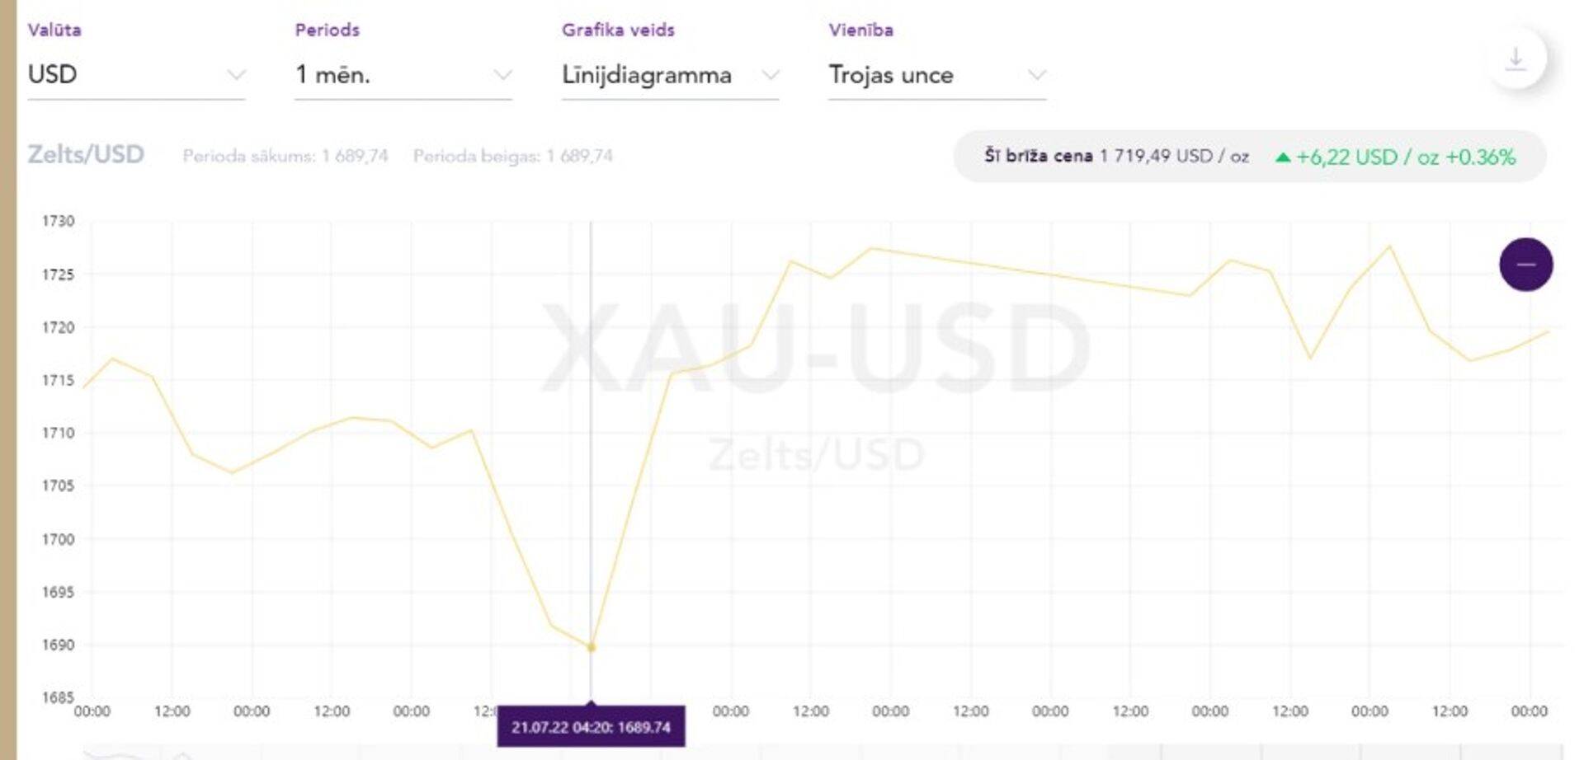The width and height of the screenshot is (1584, 760).
Task: Click the chevron arrow beside Trojas unce
Action: [x=1037, y=75]
